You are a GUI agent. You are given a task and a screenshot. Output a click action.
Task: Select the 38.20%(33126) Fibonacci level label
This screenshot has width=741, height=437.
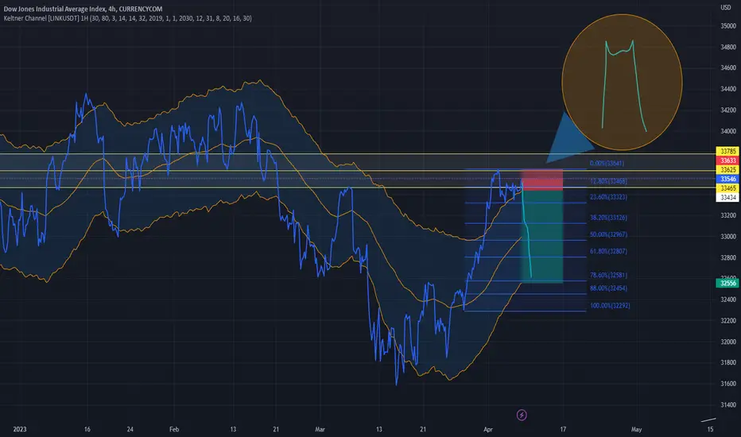[609, 218]
